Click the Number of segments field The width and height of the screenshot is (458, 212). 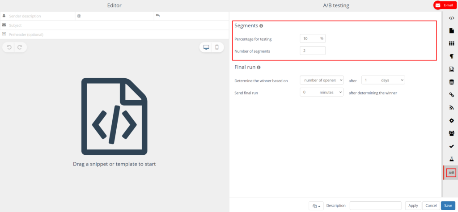313,51
